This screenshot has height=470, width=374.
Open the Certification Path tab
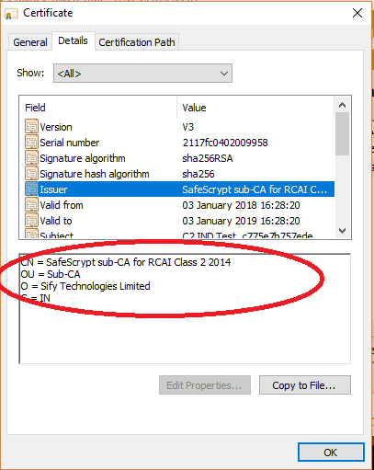pyautogui.click(x=137, y=42)
